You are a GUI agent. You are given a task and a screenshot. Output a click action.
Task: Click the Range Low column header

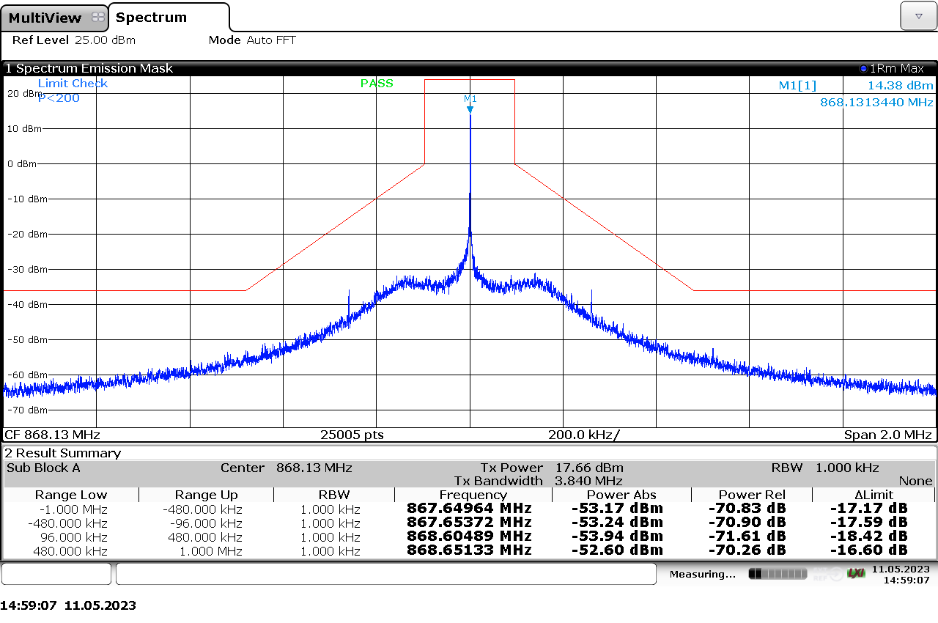coord(71,495)
